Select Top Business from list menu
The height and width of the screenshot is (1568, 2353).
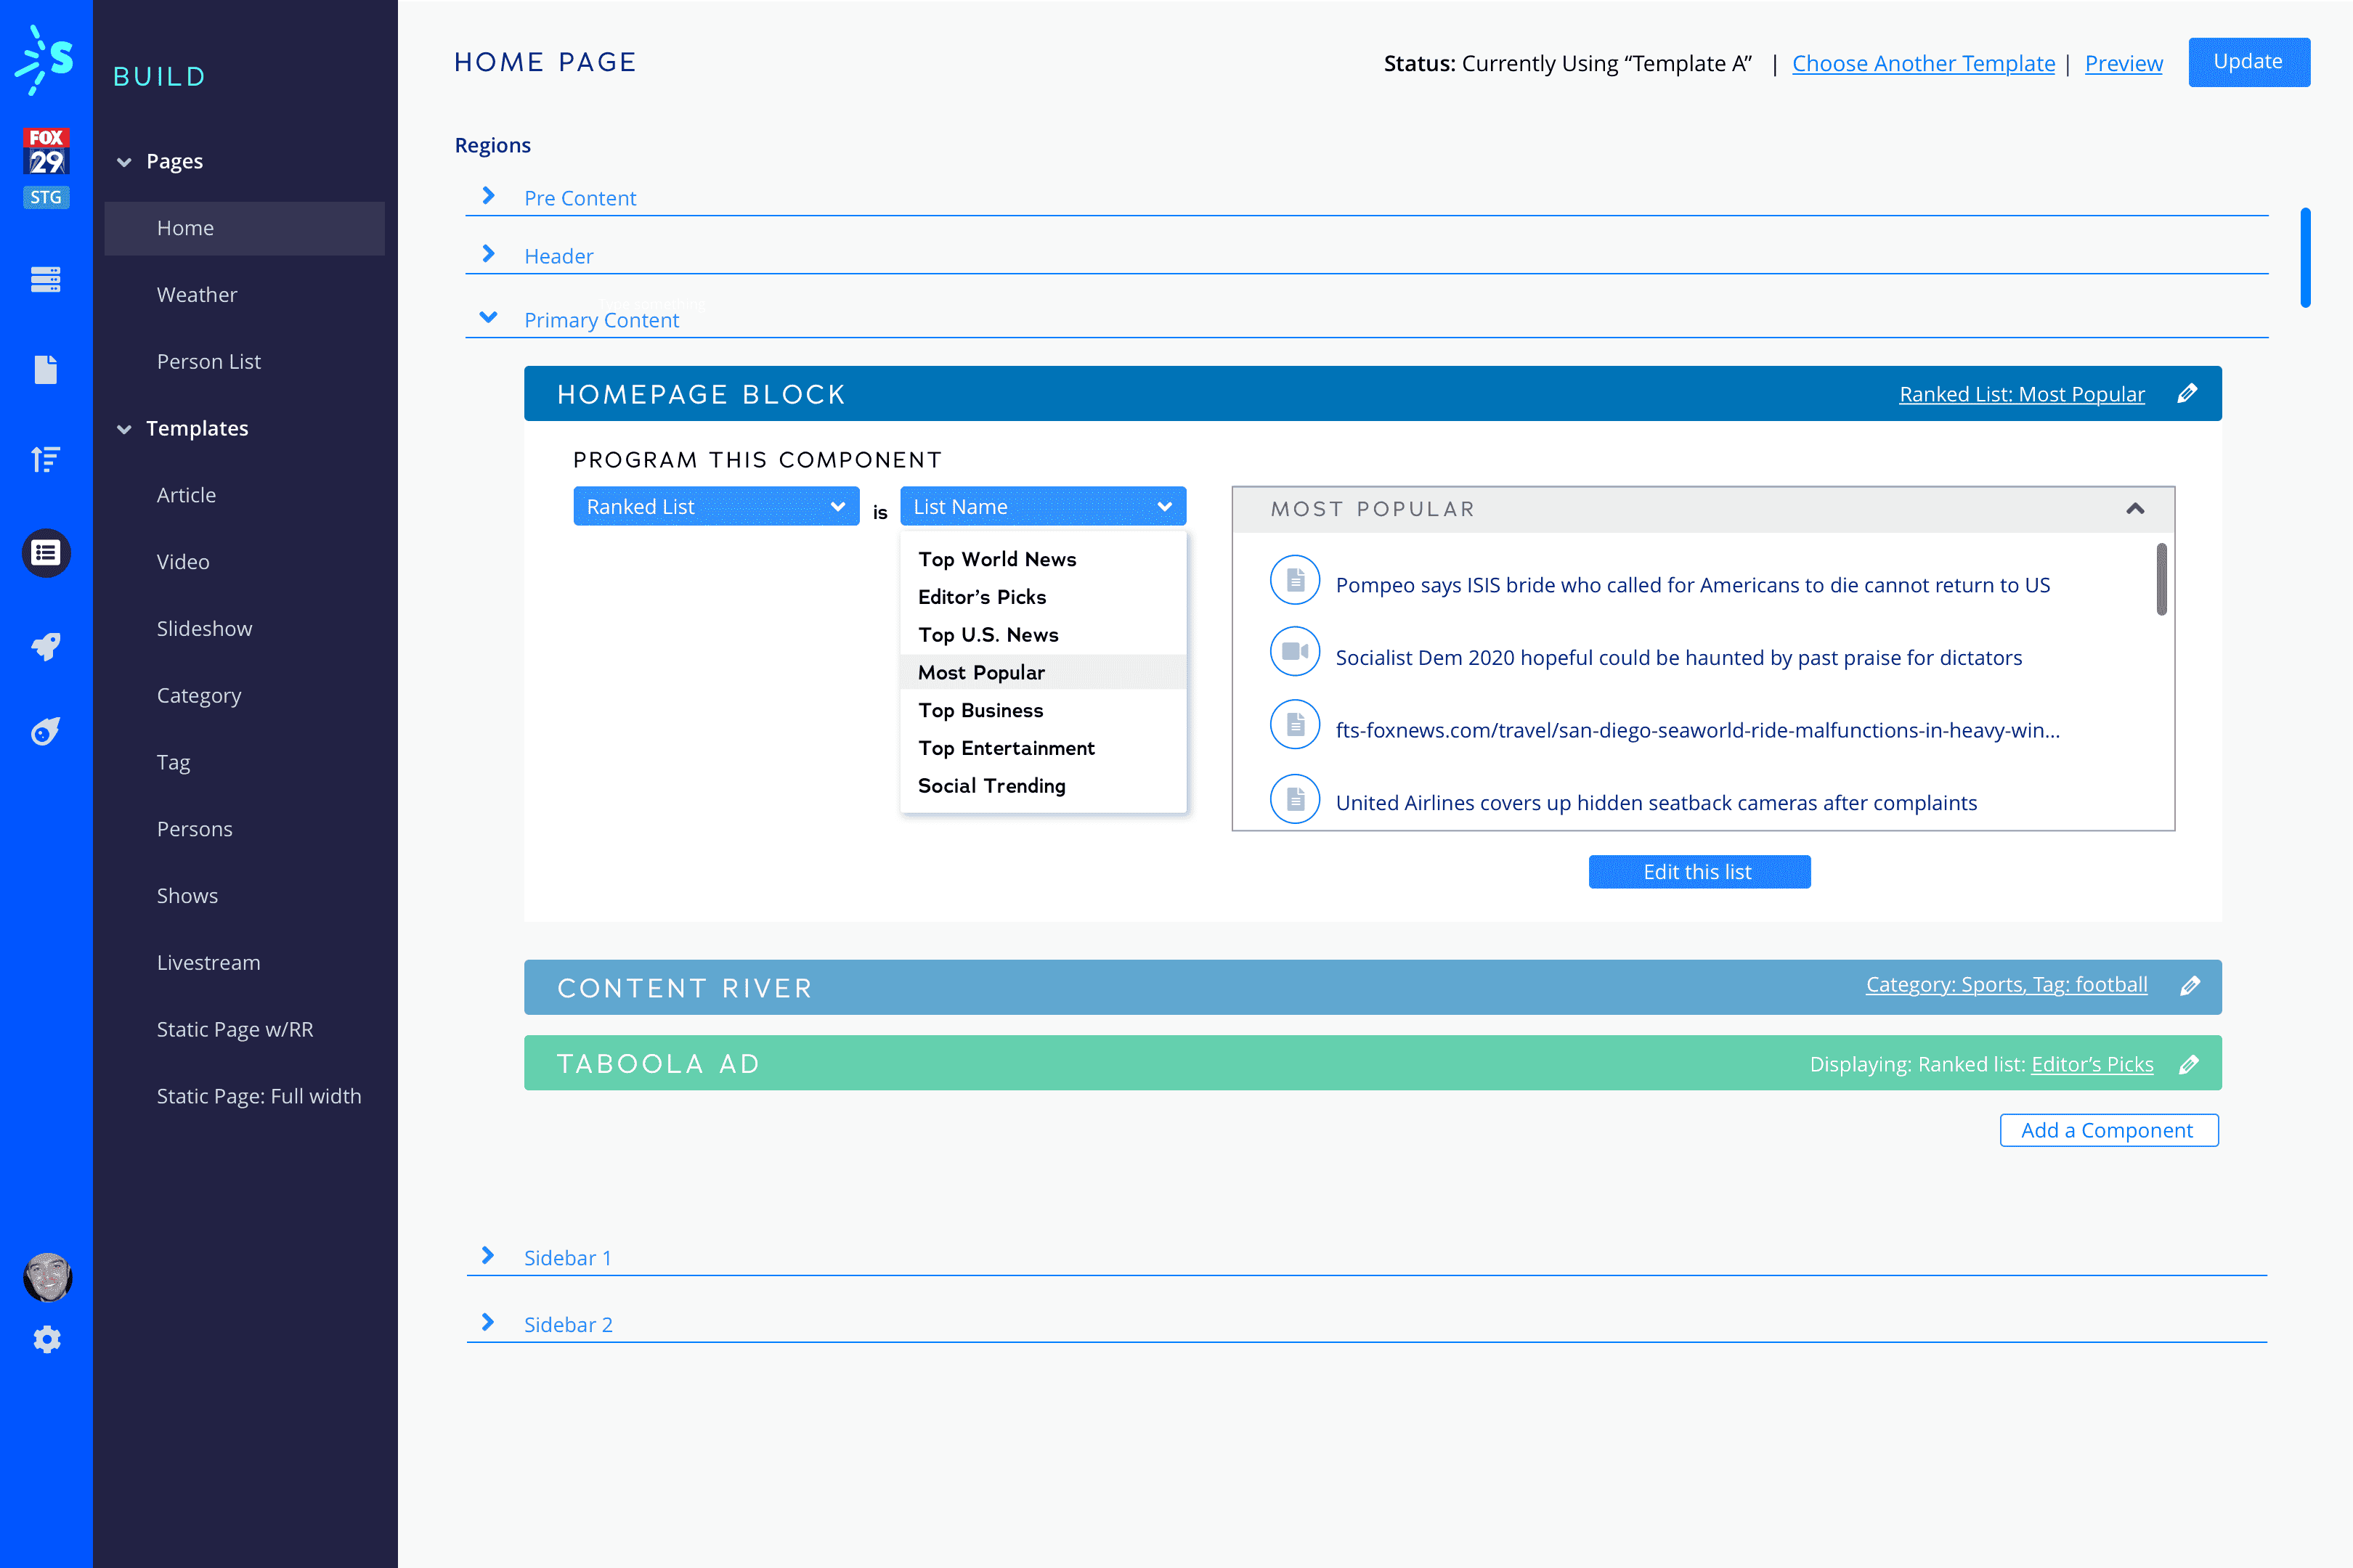pos(980,710)
